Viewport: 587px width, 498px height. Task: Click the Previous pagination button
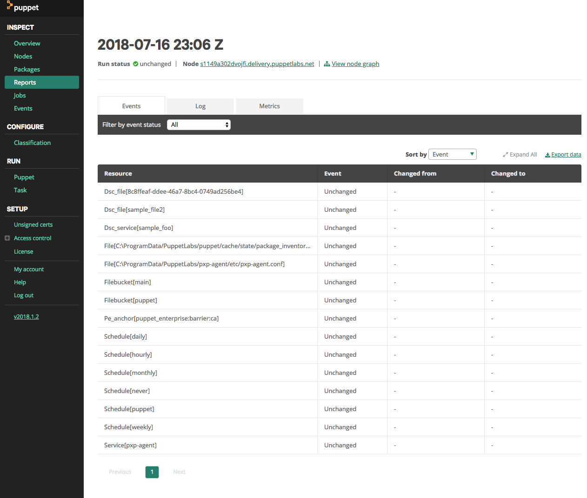tap(120, 472)
